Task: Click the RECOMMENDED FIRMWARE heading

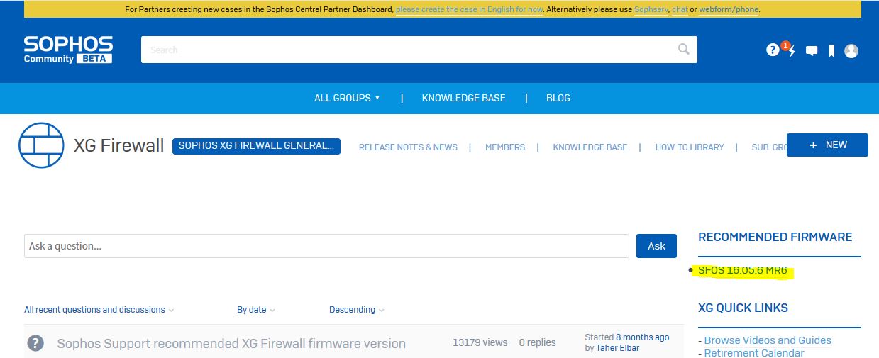Action: [x=775, y=237]
